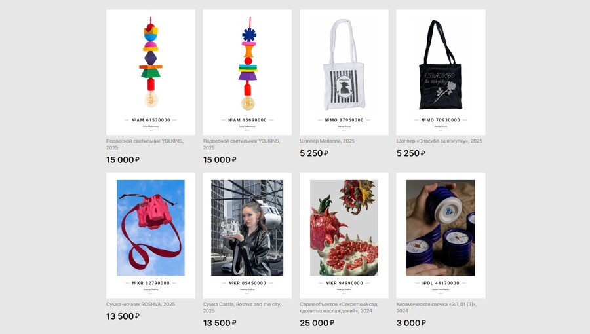Click the №KR 82790000 catalog number label

coord(151,283)
